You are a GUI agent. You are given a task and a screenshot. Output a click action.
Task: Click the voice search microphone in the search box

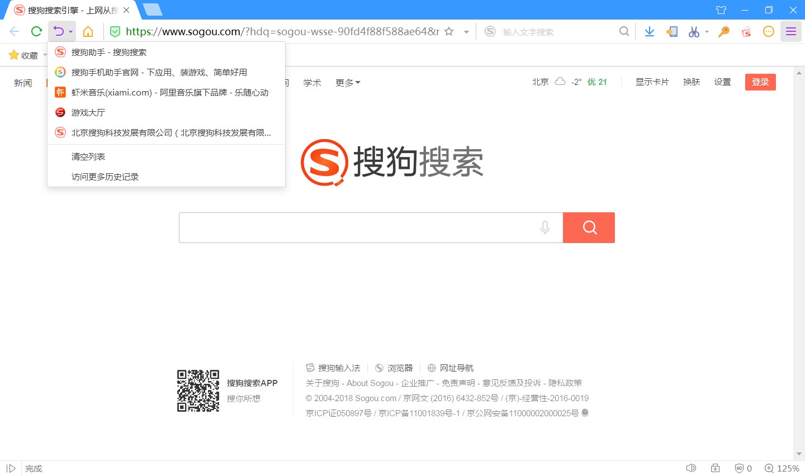544,227
